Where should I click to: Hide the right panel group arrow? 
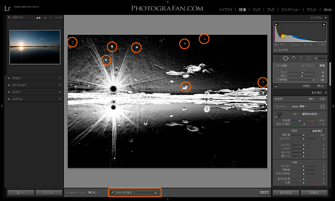click(333, 106)
